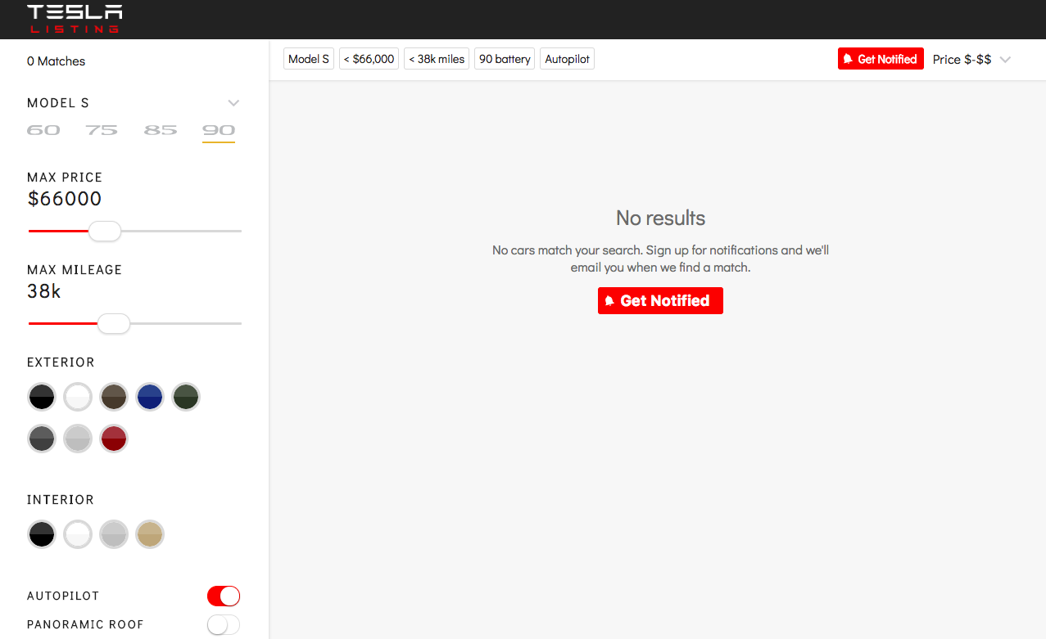This screenshot has height=639, width=1046.
Task: Click Get Notified in the top bar
Action: tap(881, 59)
